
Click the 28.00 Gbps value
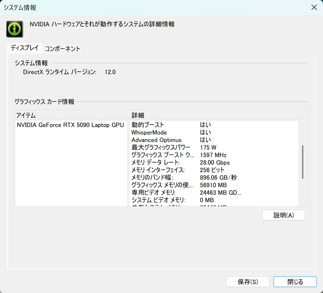215,163
